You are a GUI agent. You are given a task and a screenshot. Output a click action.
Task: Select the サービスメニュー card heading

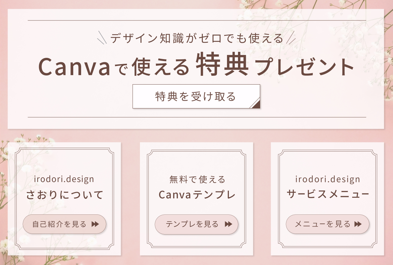pos(328,194)
